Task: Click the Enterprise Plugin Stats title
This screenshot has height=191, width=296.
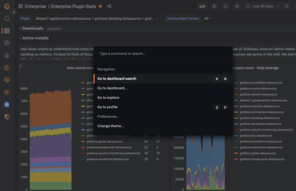Action: pos(73,6)
